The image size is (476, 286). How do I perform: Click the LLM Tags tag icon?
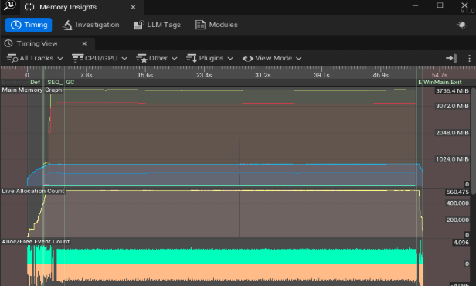(138, 25)
